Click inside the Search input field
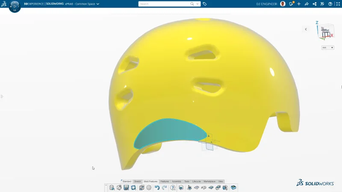Screen dimensions: 342x192 164,4
